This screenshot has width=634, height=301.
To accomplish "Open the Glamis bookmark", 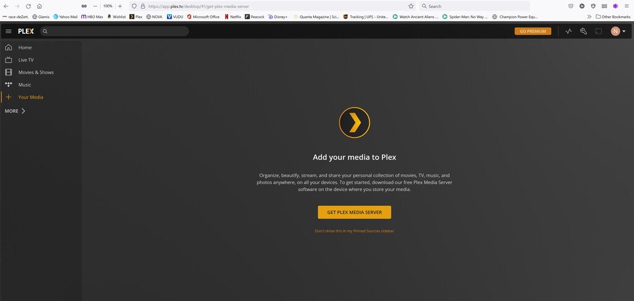I will (41, 17).
